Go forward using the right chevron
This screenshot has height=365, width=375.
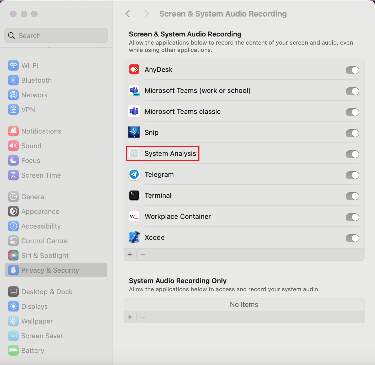146,14
